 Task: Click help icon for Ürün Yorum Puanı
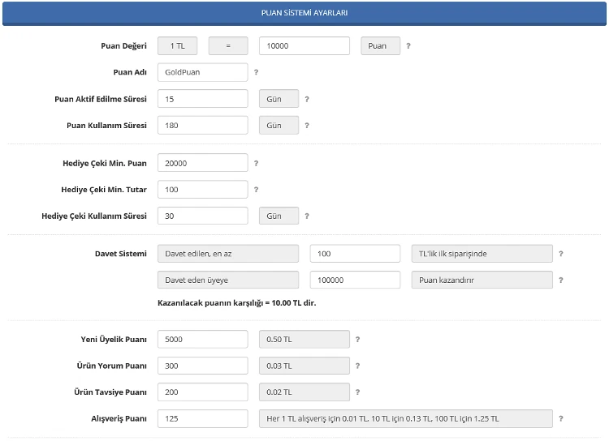tap(358, 366)
